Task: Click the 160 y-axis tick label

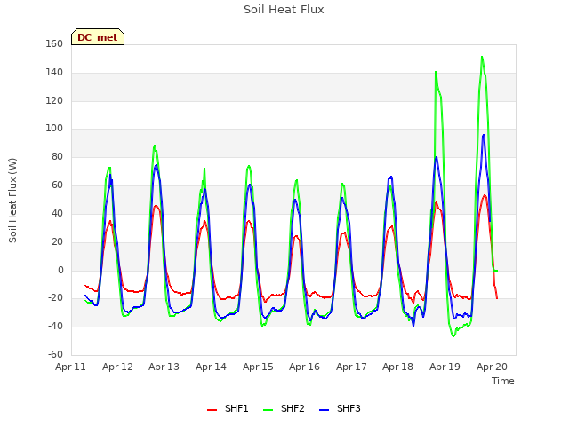Action: point(54,44)
